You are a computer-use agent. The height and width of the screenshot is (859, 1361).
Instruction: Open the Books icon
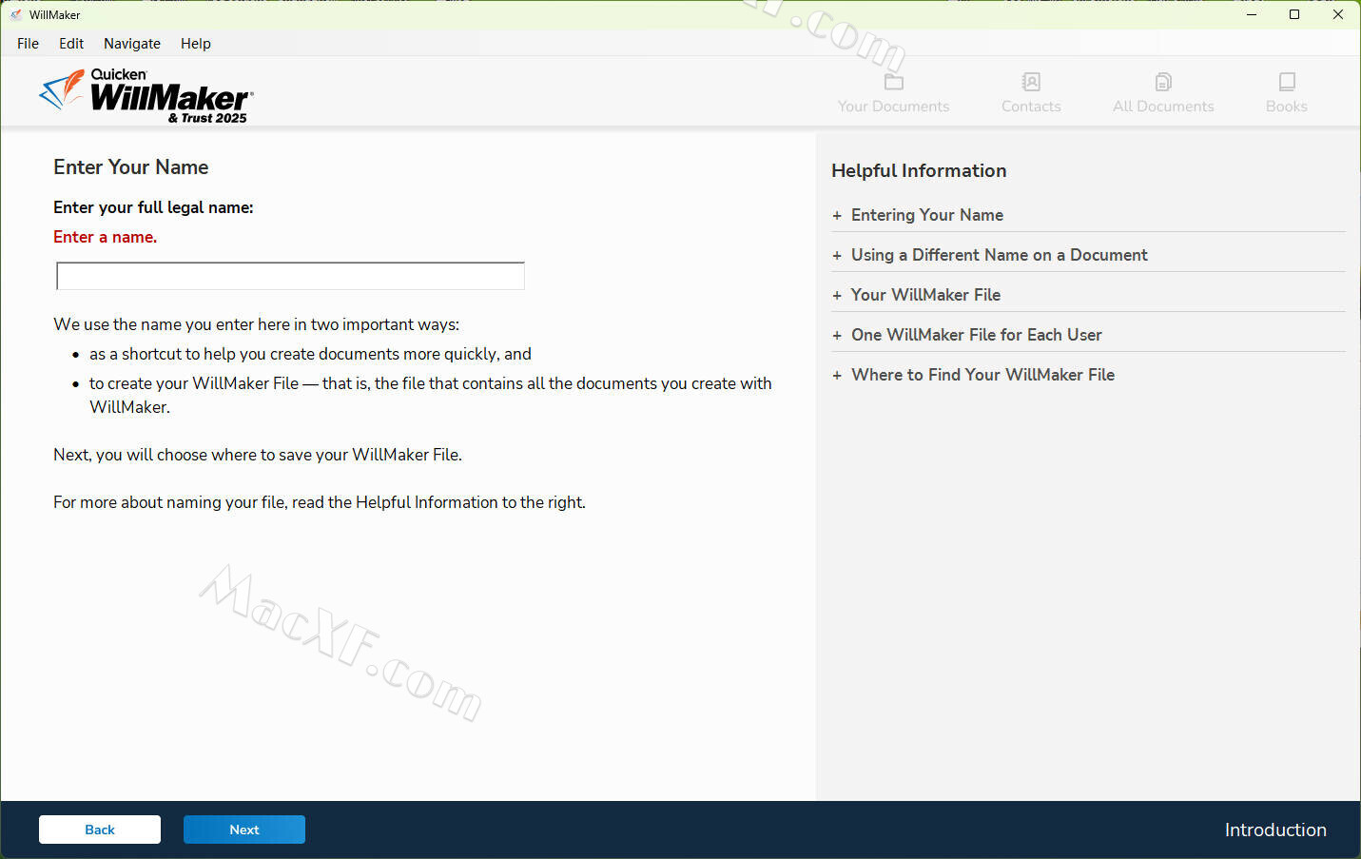(1286, 82)
